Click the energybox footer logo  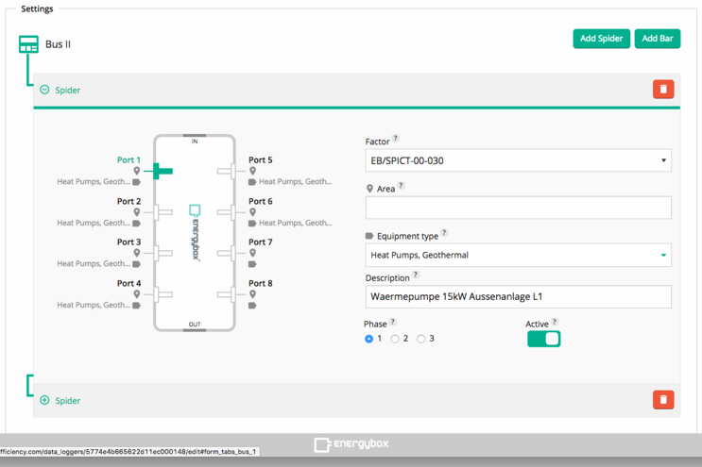pos(351,443)
